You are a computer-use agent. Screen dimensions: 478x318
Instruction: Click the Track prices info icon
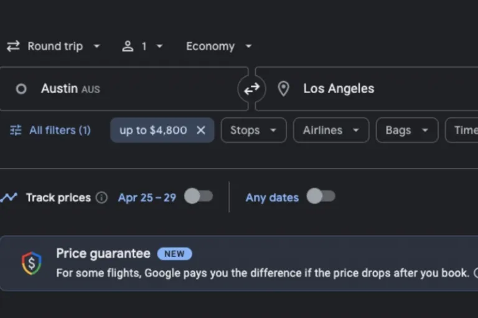[x=101, y=198]
